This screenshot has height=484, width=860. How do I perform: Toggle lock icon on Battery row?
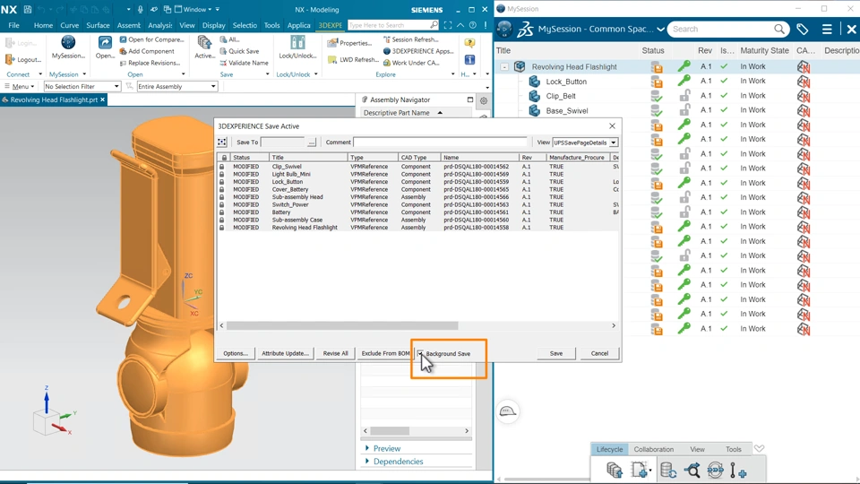pyautogui.click(x=222, y=212)
